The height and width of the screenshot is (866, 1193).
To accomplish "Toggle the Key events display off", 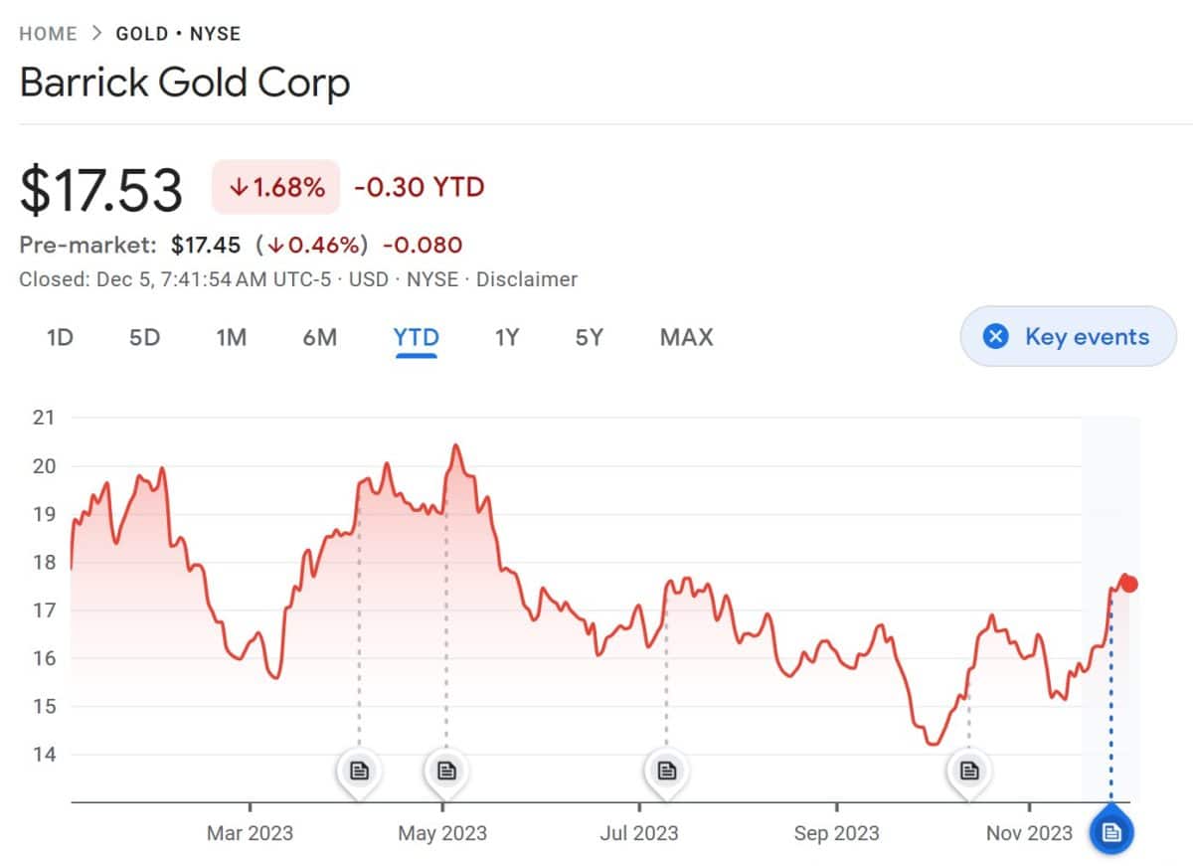I will tap(1068, 336).
